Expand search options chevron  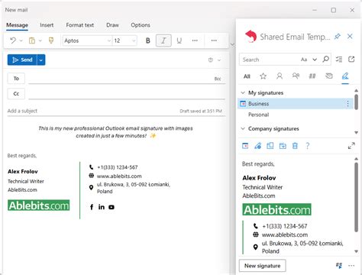pyautogui.click(x=315, y=60)
